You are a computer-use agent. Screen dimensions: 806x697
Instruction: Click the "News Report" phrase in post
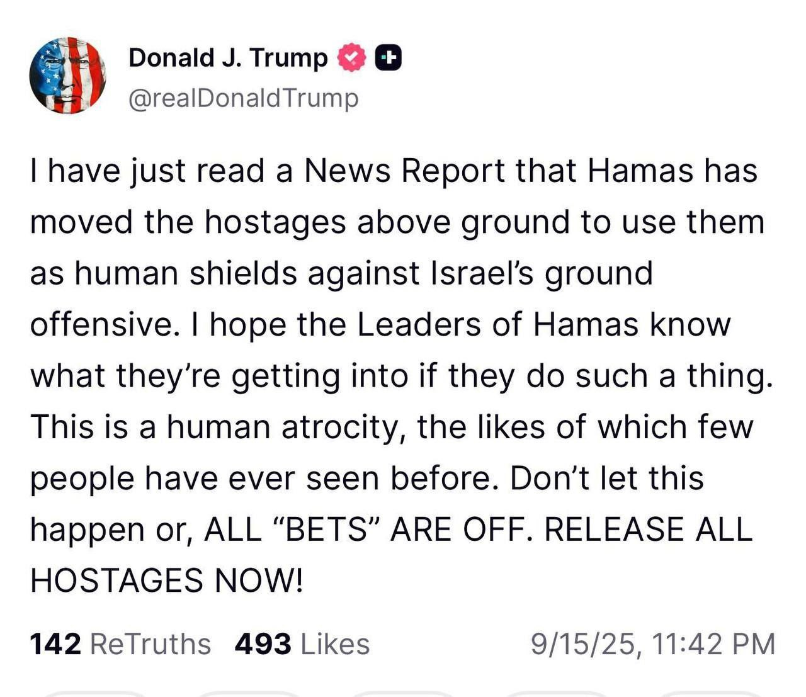405,171
